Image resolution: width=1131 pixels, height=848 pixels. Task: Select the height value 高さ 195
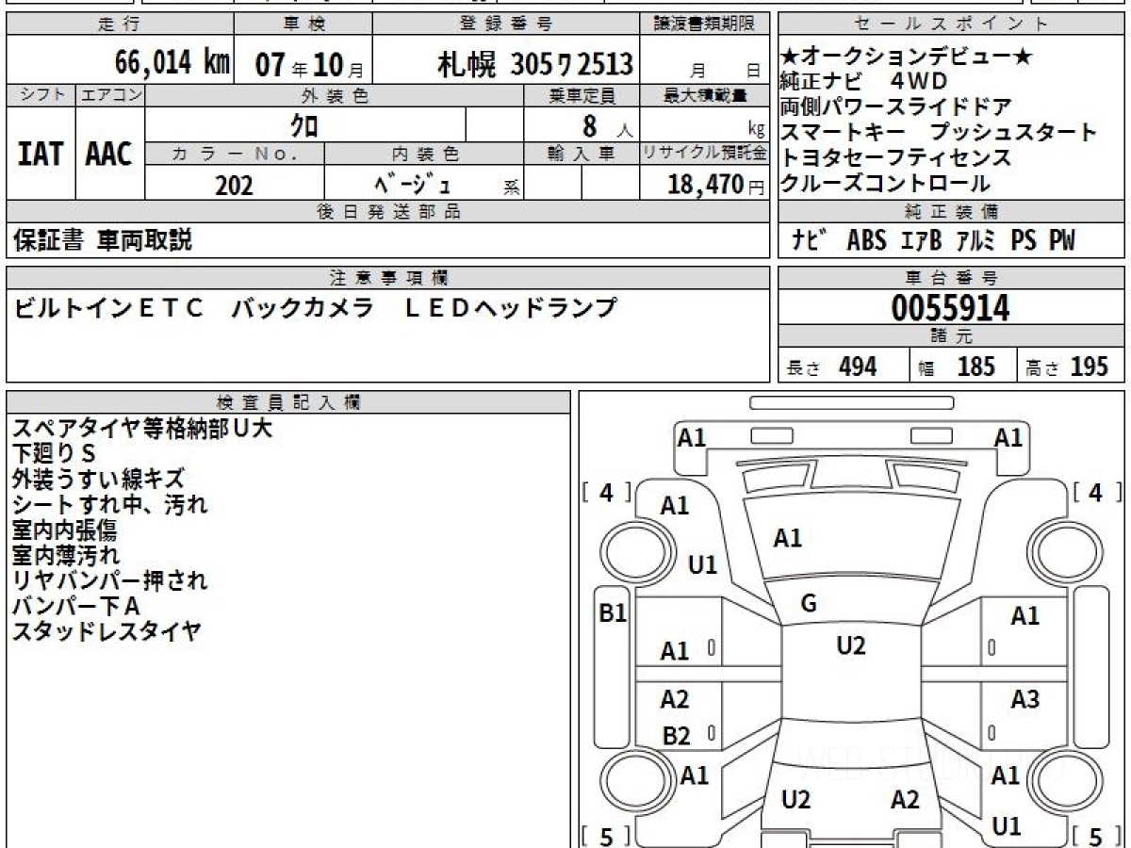pos(1066,367)
